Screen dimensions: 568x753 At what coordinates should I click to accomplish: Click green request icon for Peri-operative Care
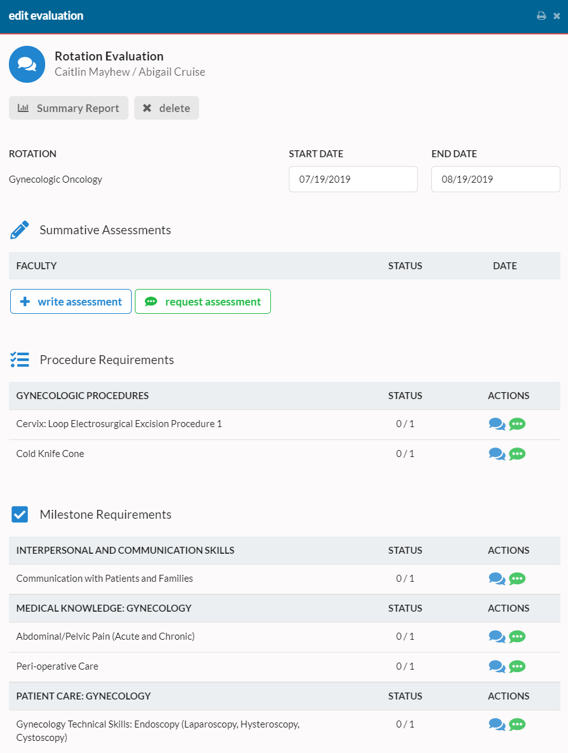[517, 666]
